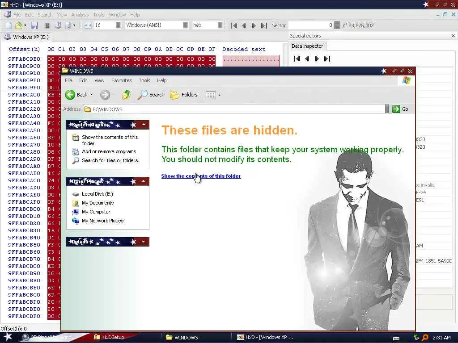Click Data inspector previous-byte arrow
458x343 pixels.
click(x=307, y=59)
